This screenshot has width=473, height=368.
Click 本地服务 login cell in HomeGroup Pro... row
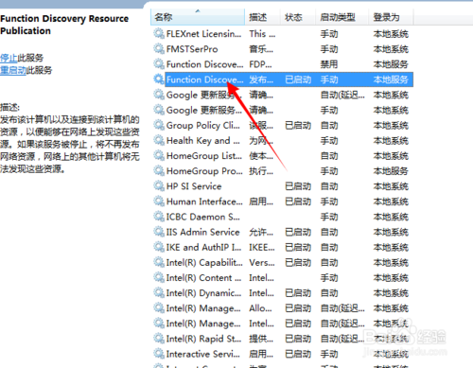[391, 171]
